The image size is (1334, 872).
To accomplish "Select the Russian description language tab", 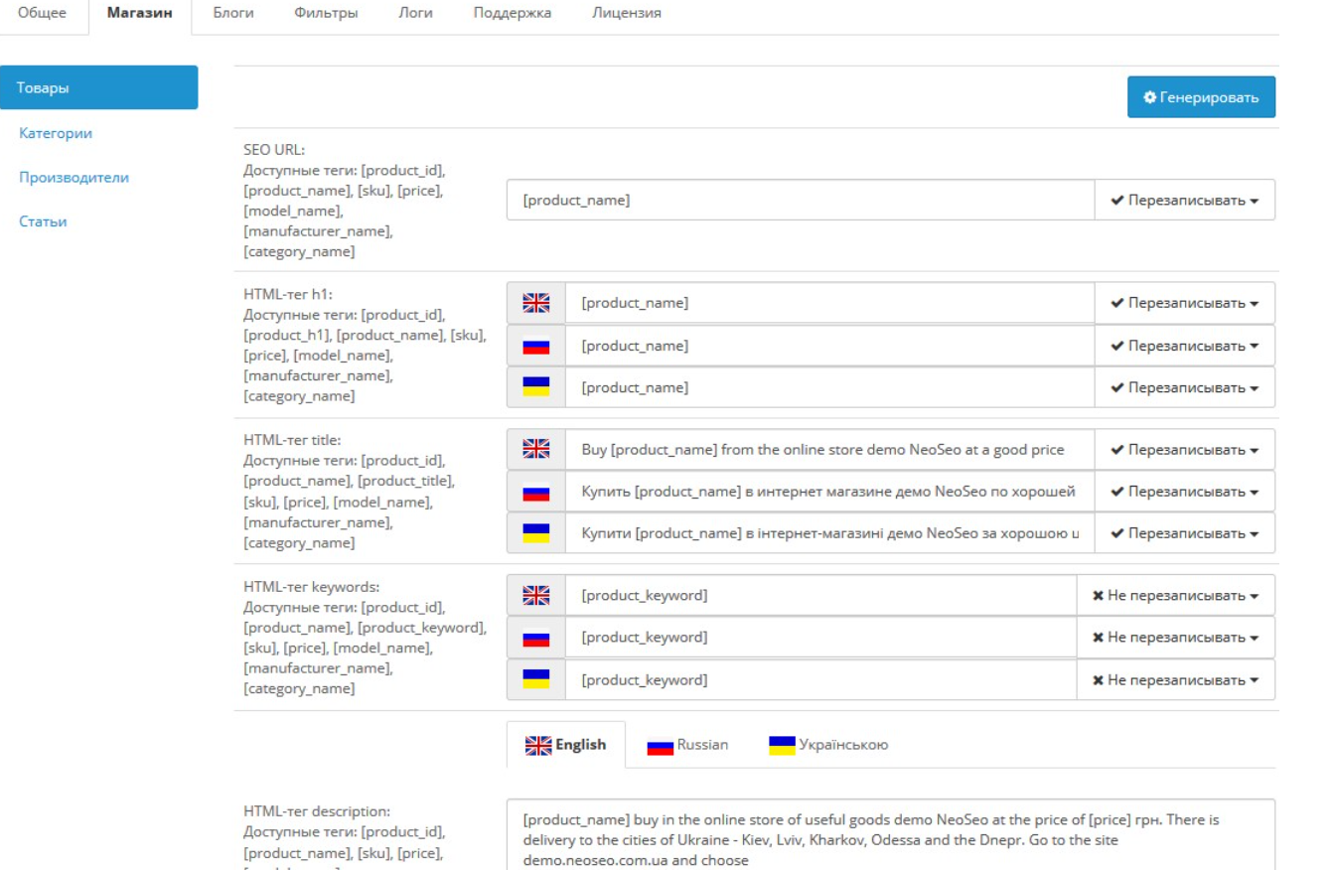I will click(x=688, y=745).
